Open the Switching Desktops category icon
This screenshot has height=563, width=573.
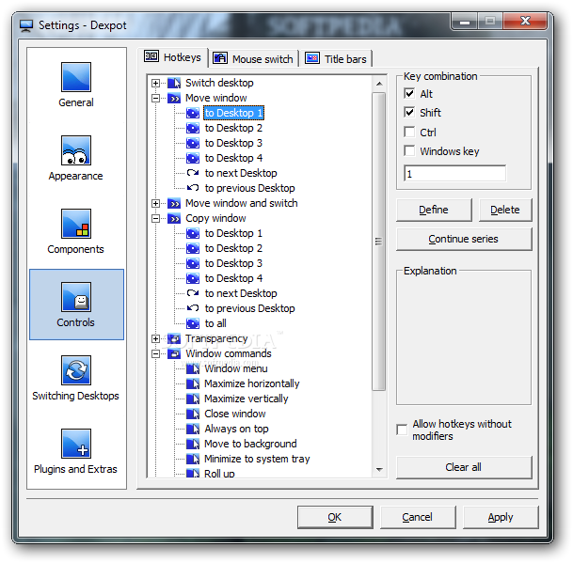[x=76, y=370]
